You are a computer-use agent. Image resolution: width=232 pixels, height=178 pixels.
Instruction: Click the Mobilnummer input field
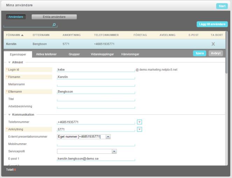click(96, 144)
